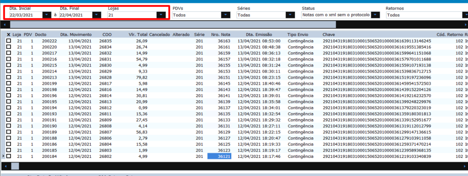The height and width of the screenshot is (176, 468).
Task: Check the row checkbox for Docto 200188
Action: click(x=8, y=138)
